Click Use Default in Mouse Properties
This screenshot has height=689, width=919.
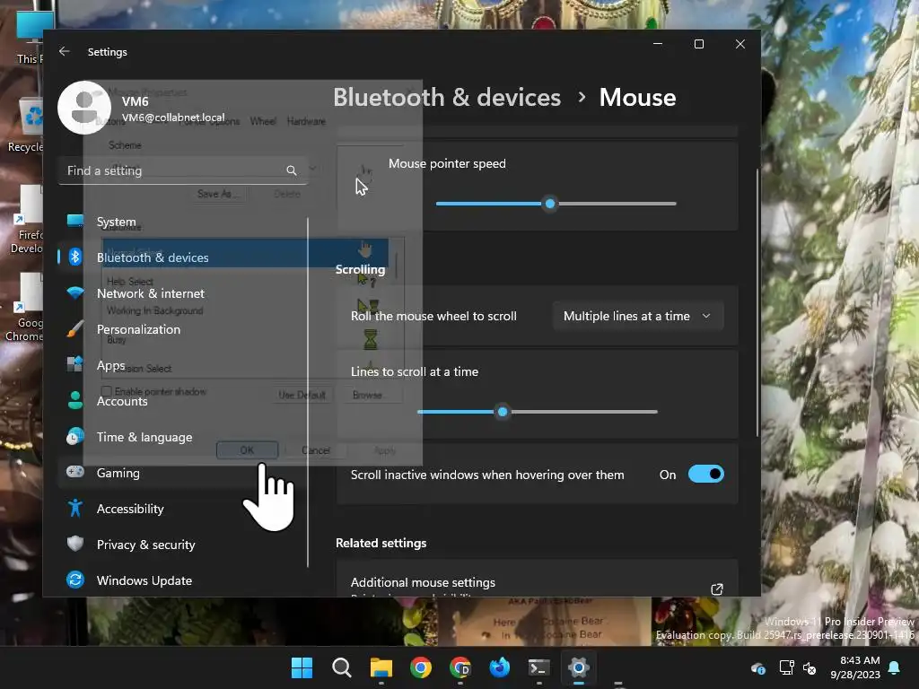coord(302,395)
